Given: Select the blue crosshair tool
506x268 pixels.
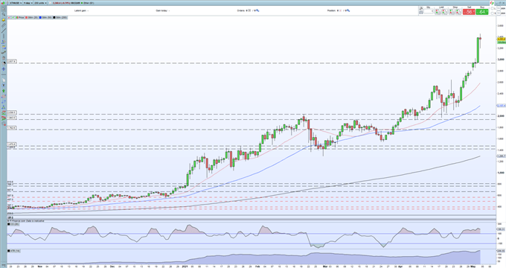Looking at the screenshot, I should pyautogui.click(x=4, y=68).
